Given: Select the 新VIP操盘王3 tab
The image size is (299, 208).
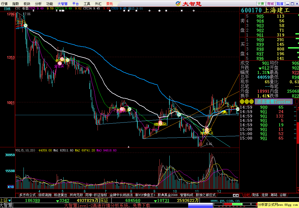Looking at the screenshot, I should (145, 195).
